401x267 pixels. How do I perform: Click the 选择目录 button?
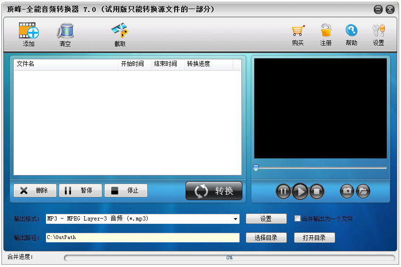coord(266,238)
